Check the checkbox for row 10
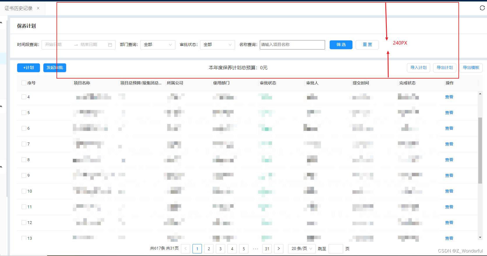The height and width of the screenshot is (256, 487). [x=24, y=191]
